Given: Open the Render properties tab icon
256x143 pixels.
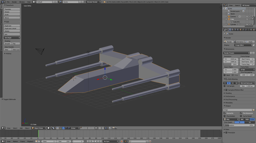Looking at the screenshot, I should coord(230,30).
